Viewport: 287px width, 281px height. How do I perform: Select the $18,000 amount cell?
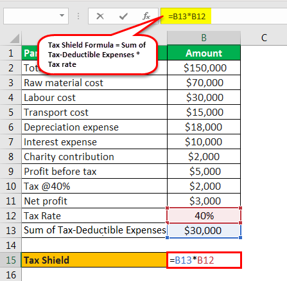coord(204,127)
